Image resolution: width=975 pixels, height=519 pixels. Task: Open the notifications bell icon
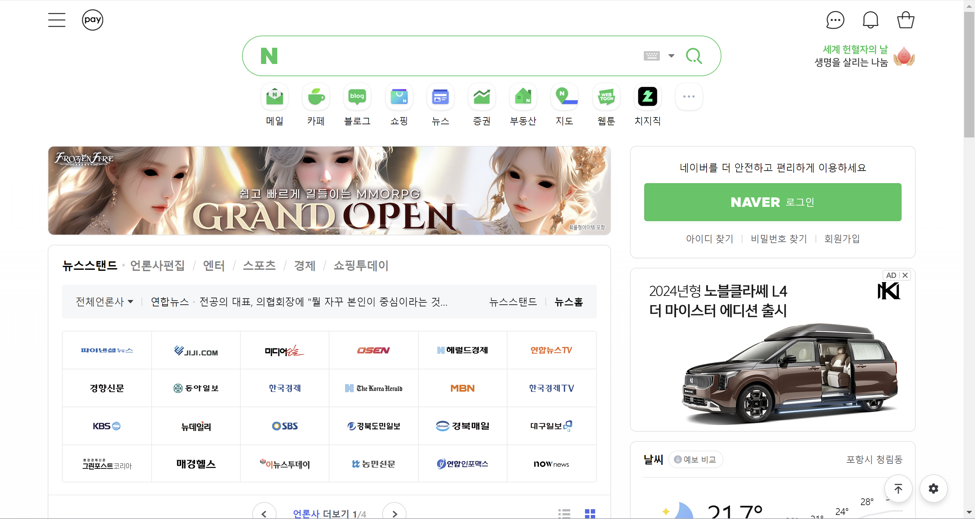[870, 20]
